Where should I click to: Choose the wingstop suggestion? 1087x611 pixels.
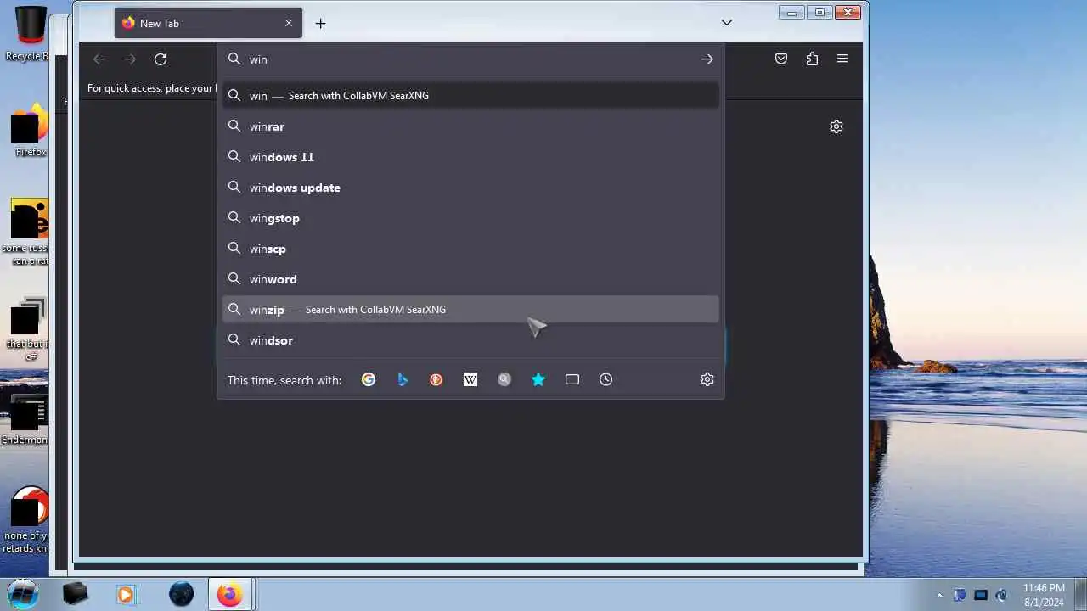tap(470, 218)
